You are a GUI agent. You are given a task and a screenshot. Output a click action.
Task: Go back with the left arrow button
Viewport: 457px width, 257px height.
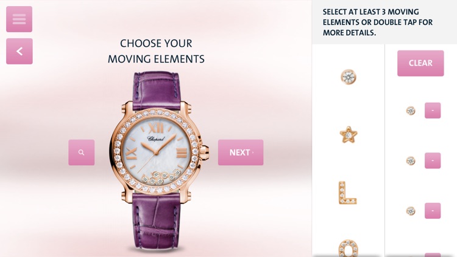[x=19, y=51]
